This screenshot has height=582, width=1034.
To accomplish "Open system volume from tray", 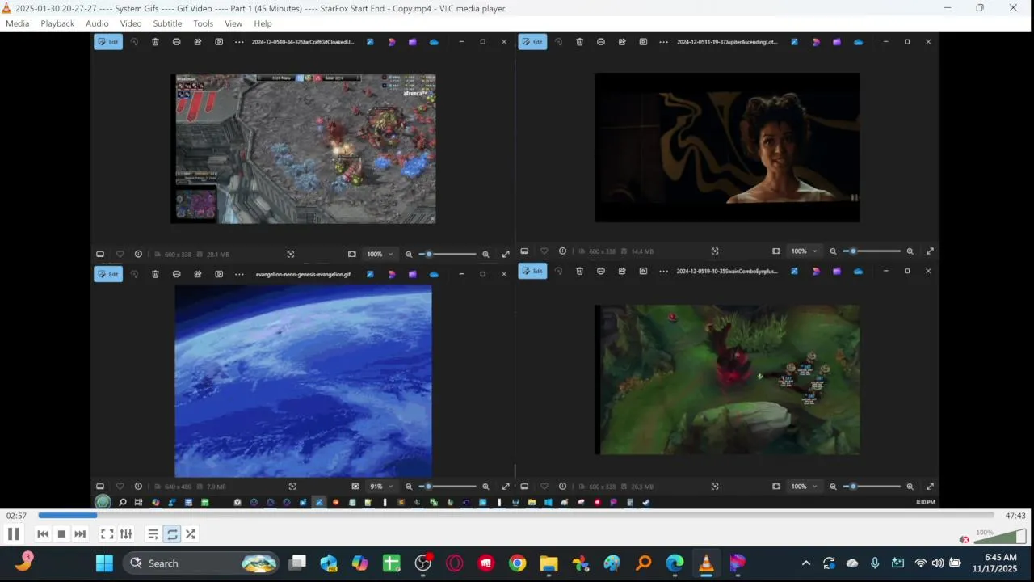I will 938,563.
